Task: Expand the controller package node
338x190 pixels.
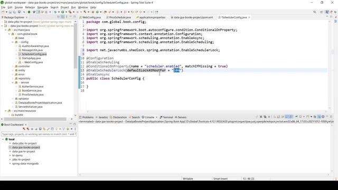Action: pyautogui.click(x=13, y=66)
